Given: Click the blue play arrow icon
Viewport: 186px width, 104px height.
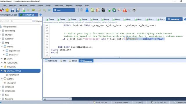Looking at the screenshot, I should [x=50, y=10].
